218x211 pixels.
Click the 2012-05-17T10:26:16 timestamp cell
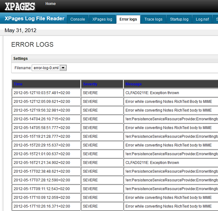[x=42, y=206]
